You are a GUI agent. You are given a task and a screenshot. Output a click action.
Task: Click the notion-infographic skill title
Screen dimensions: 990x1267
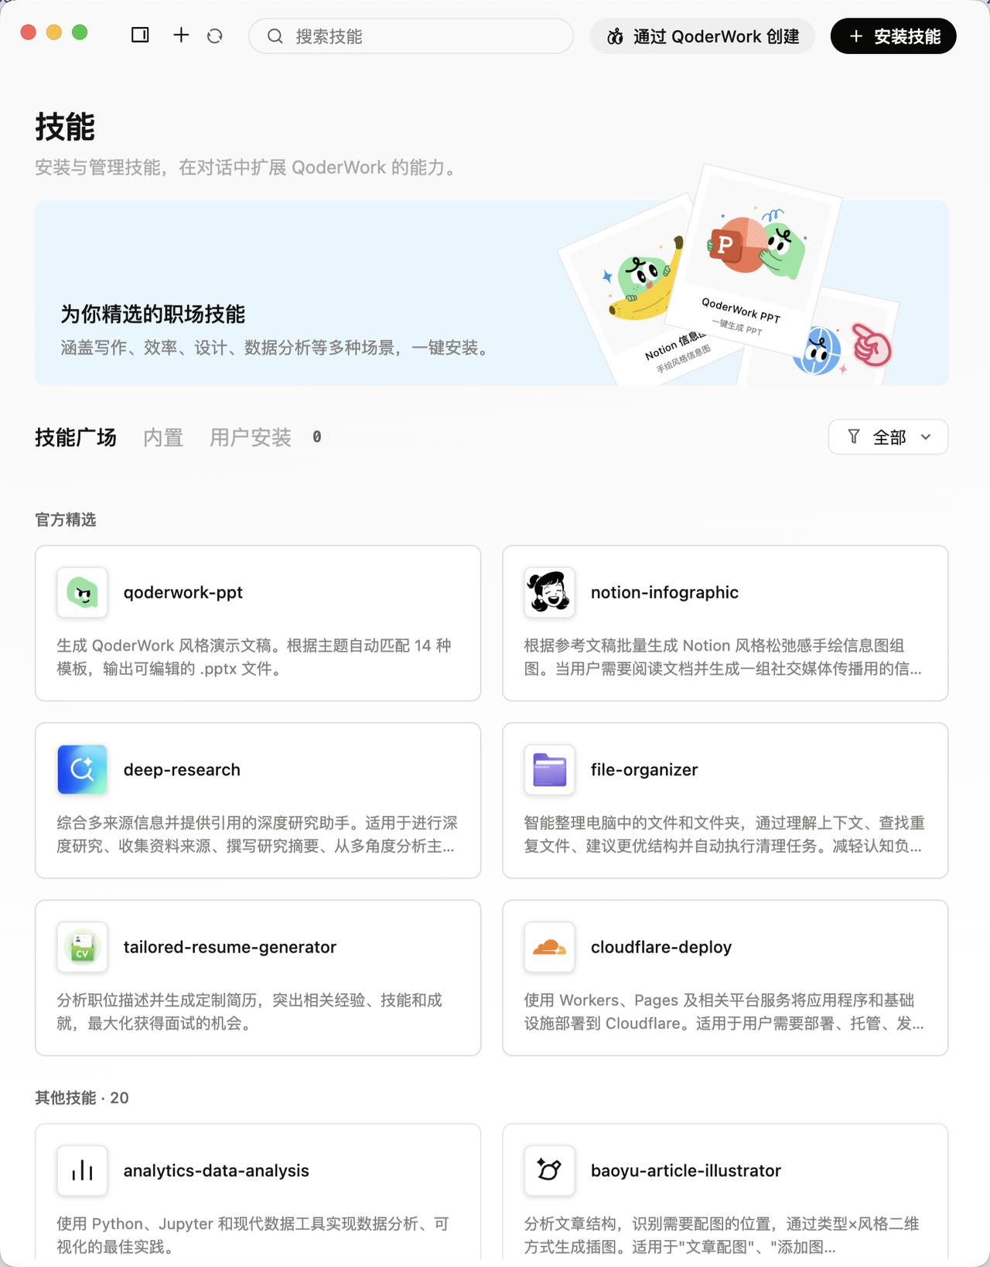[664, 593]
